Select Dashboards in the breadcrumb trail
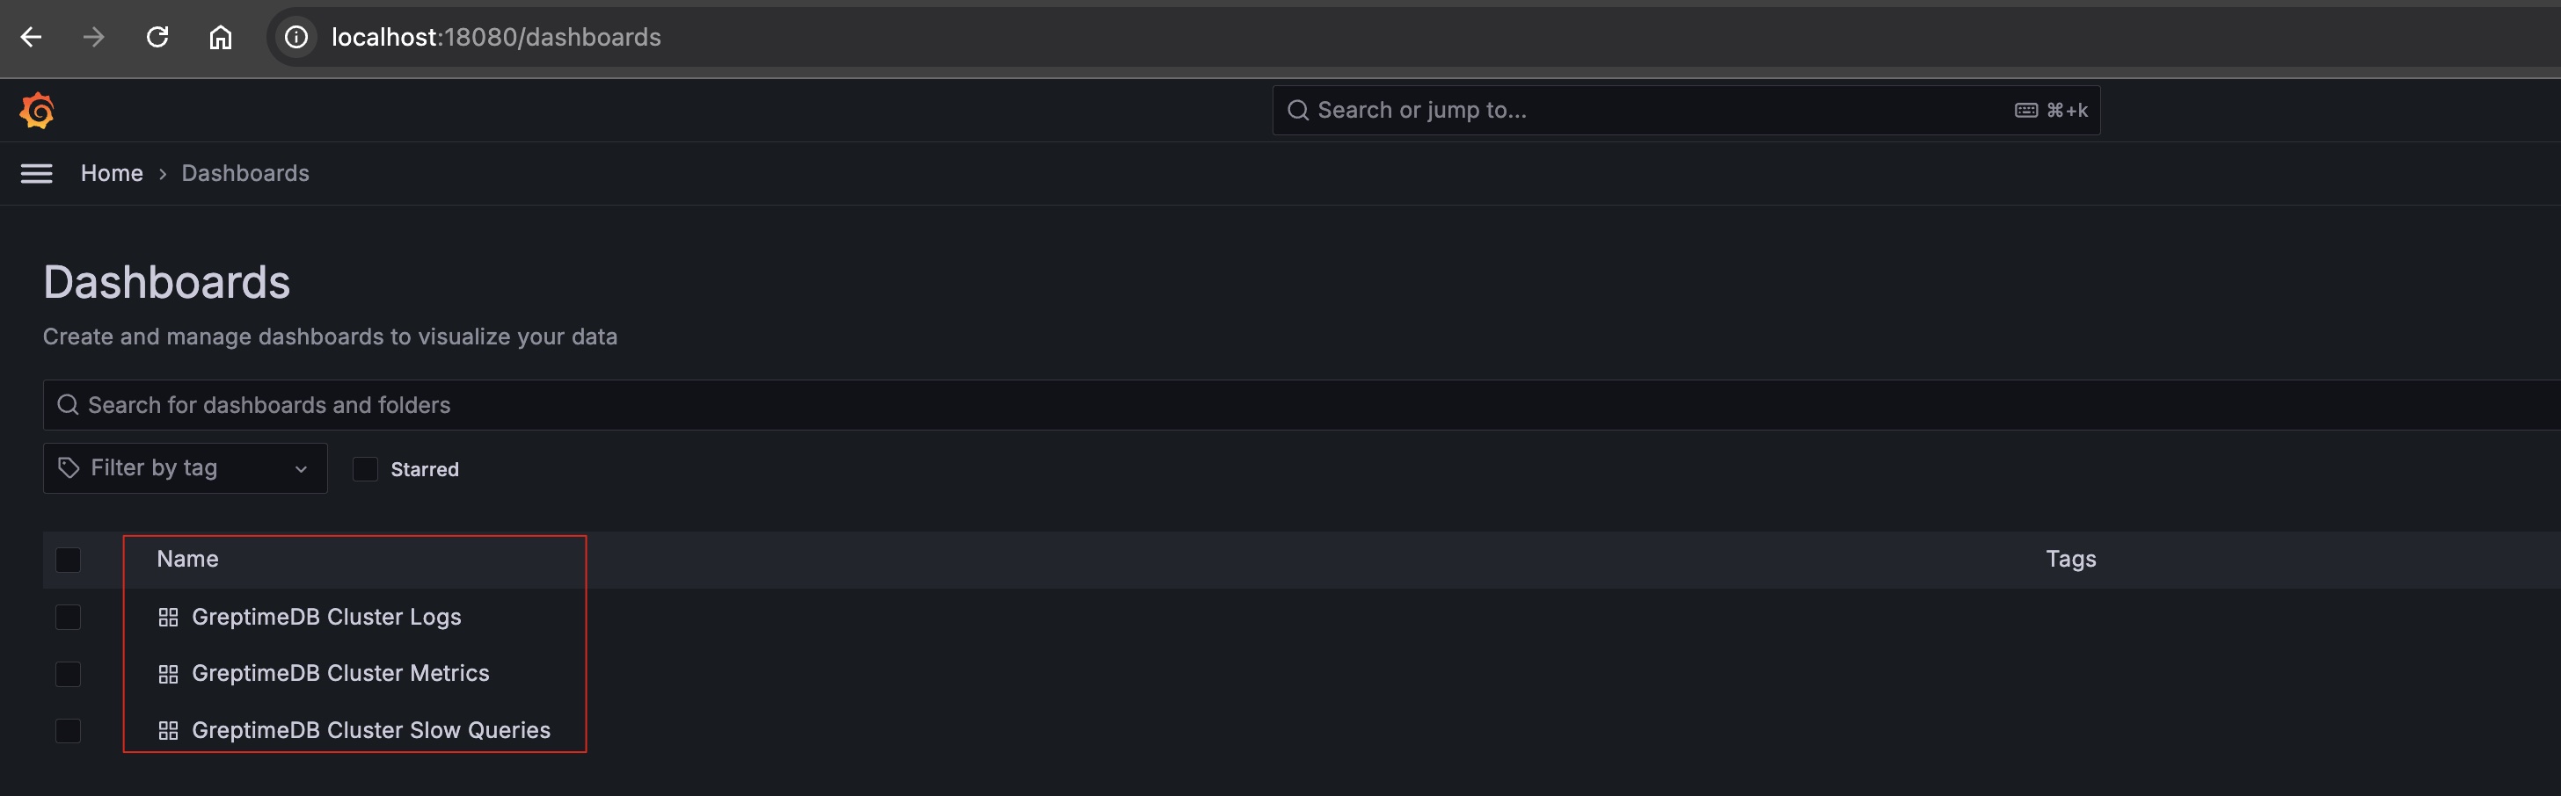 tap(244, 173)
